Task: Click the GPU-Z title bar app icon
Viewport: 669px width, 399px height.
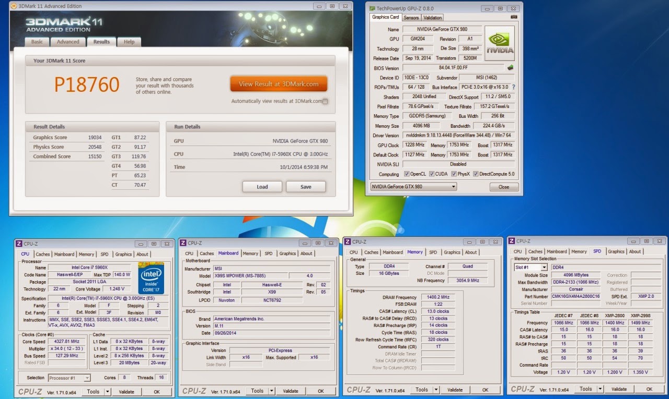Action: click(372, 8)
